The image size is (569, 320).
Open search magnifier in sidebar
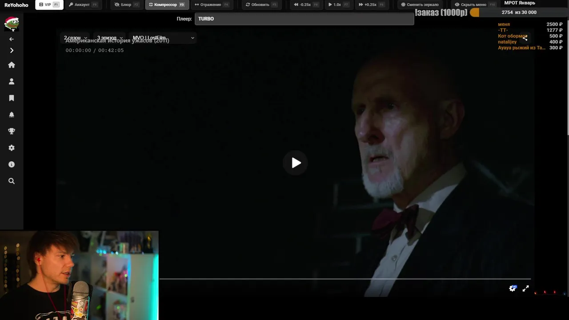[12, 181]
